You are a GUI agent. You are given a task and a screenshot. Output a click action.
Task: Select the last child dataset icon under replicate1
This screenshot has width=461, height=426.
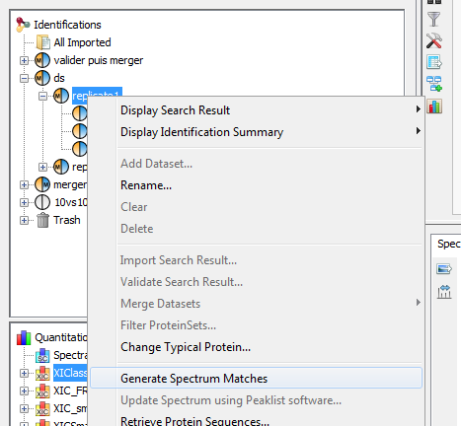[x=80, y=149]
